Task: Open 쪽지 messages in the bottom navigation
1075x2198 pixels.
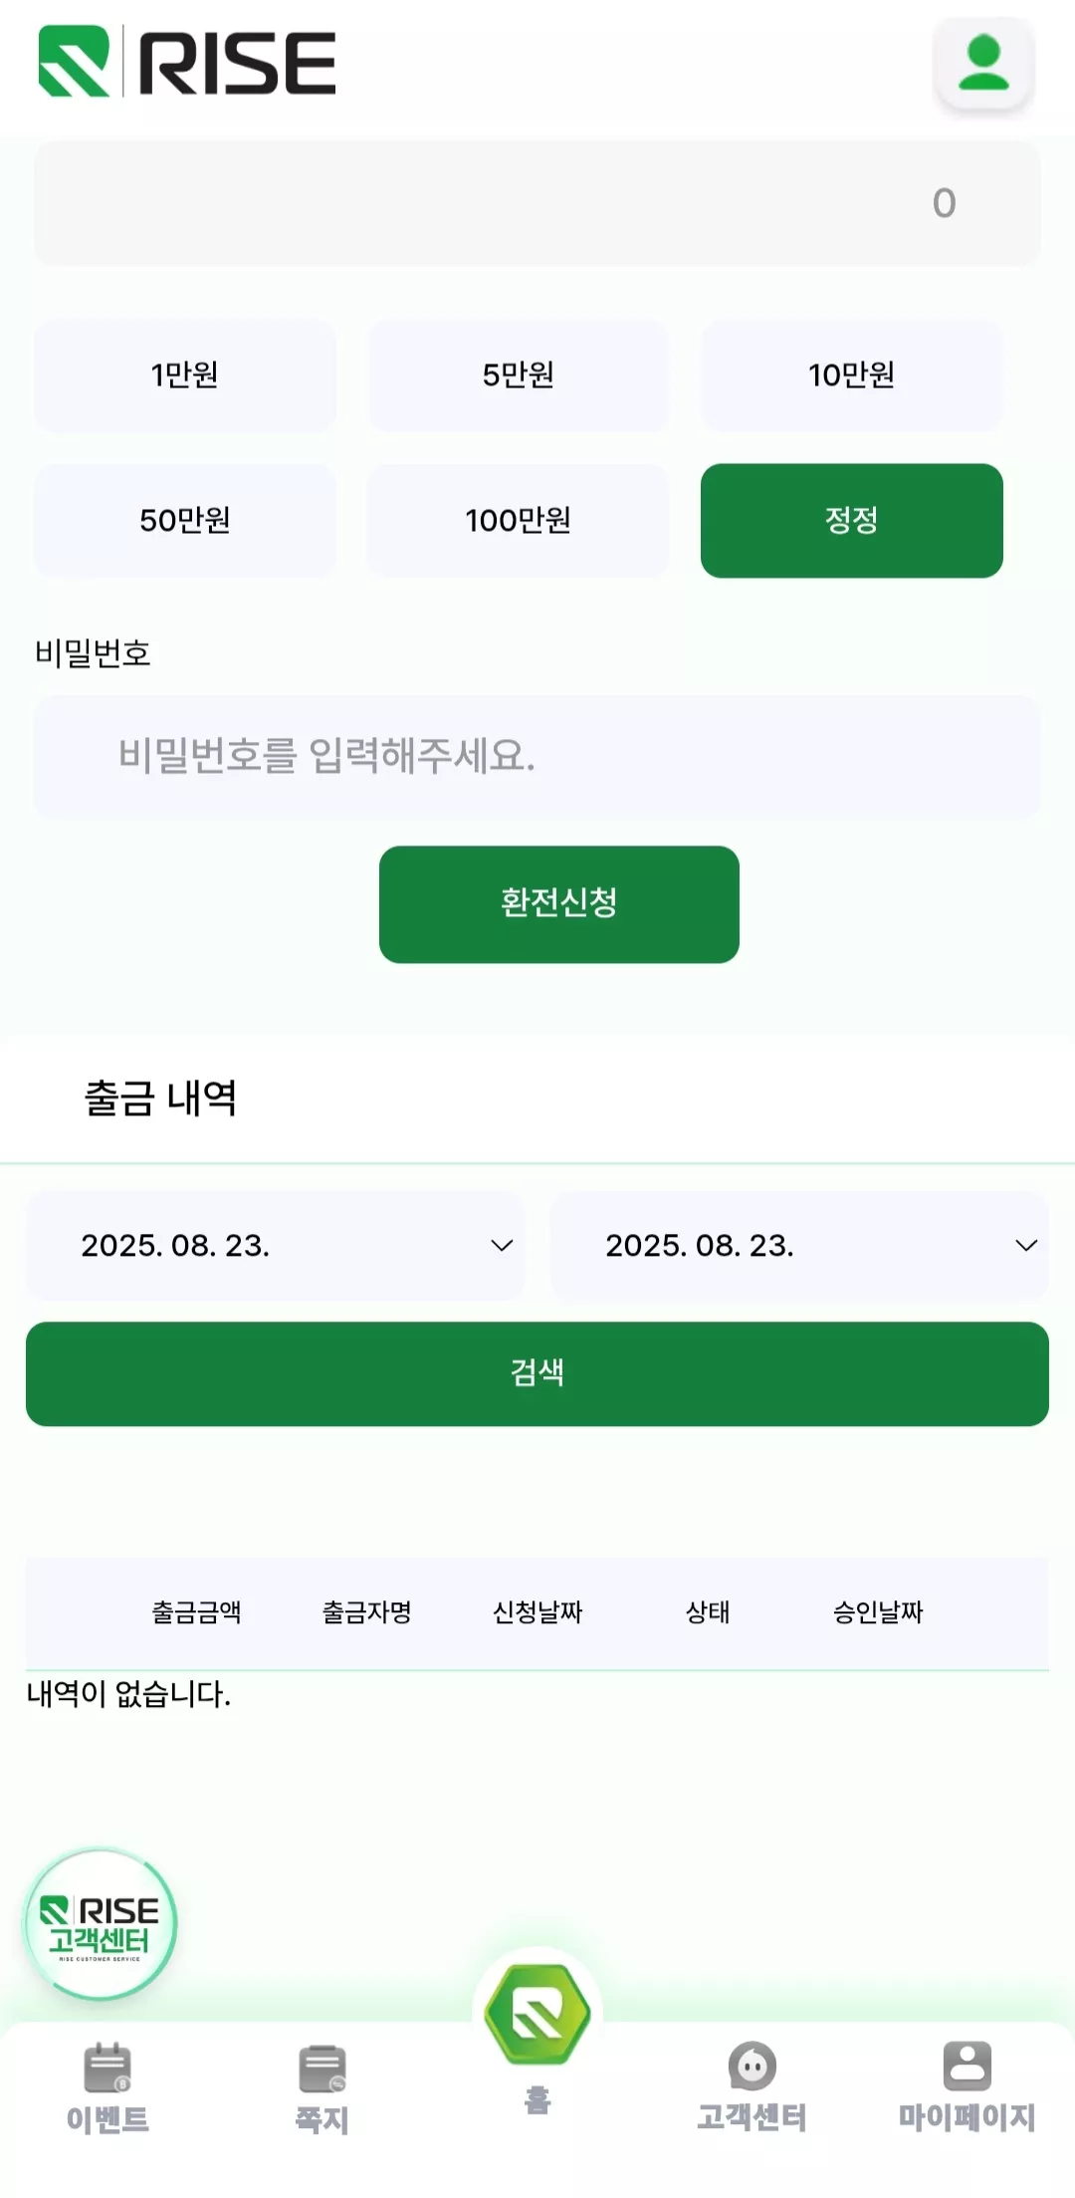Action: pos(322,2088)
